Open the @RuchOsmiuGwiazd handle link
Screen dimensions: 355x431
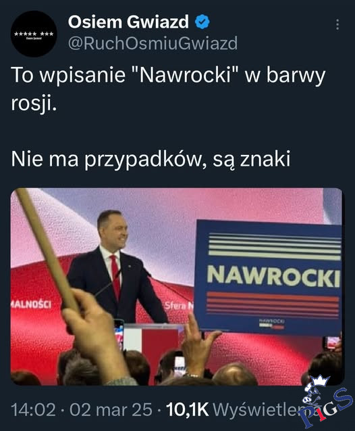point(153,43)
